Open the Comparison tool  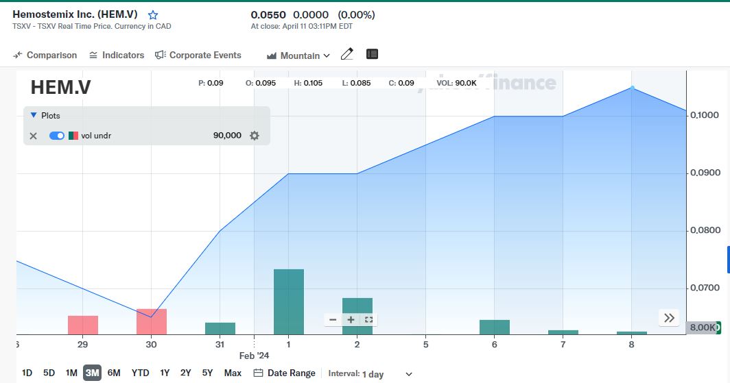tap(45, 55)
